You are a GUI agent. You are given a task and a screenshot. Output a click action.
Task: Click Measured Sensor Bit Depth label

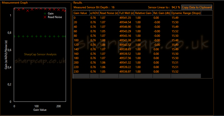[92, 7]
